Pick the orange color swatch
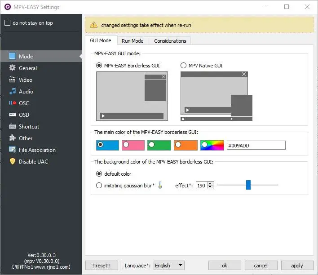Screen dimensions: 318x275 (x=185, y=145)
